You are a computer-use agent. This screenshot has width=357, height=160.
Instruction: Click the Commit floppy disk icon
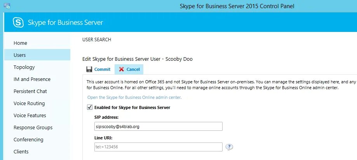click(89, 69)
